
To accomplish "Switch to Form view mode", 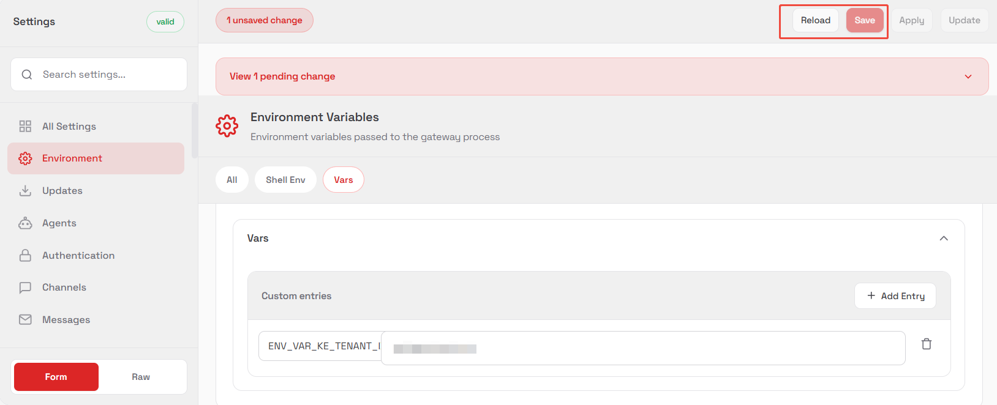I will coord(56,377).
